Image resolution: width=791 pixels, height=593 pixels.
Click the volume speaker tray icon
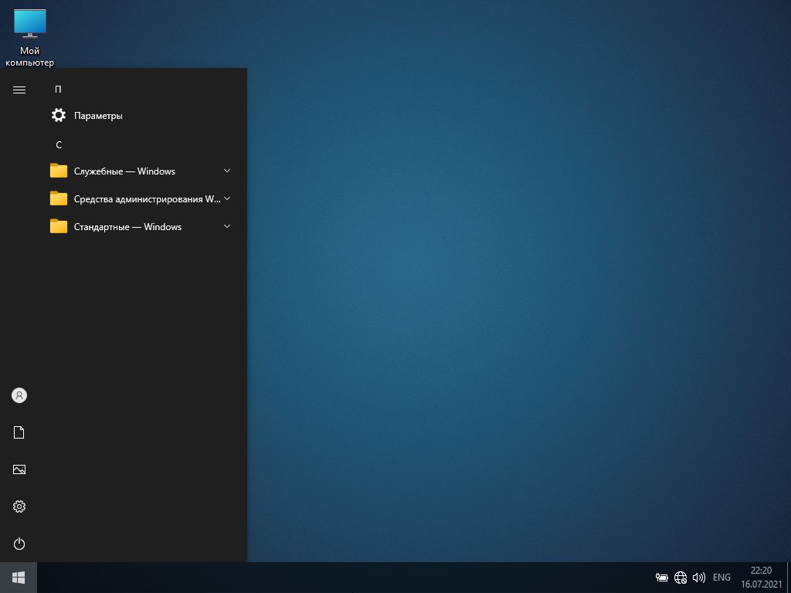point(699,578)
